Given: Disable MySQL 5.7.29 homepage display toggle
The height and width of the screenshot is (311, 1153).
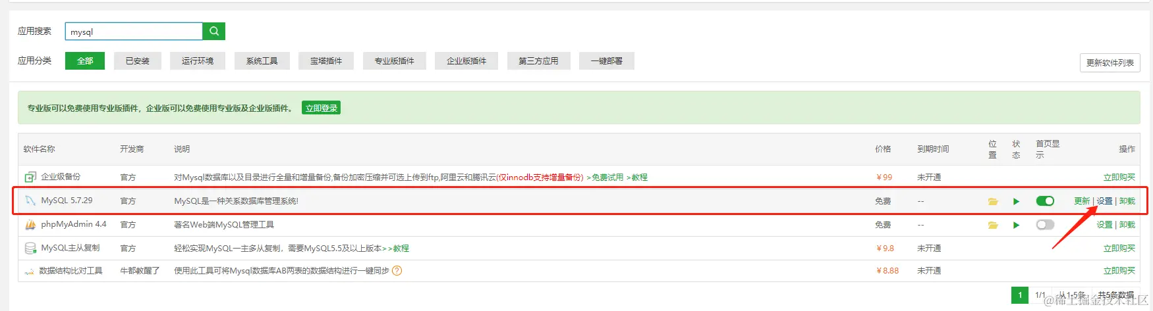Looking at the screenshot, I should (x=1045, y=201).
